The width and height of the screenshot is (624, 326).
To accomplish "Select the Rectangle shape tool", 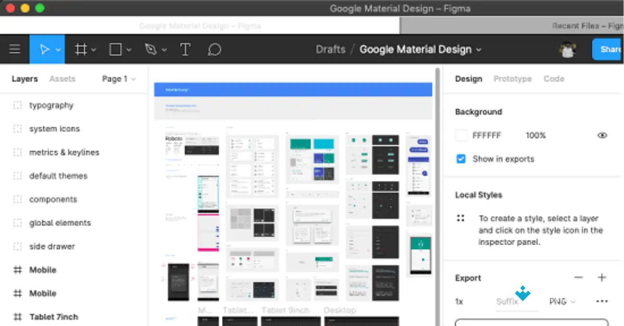I will pyautogui.click(x=115, y=49).
